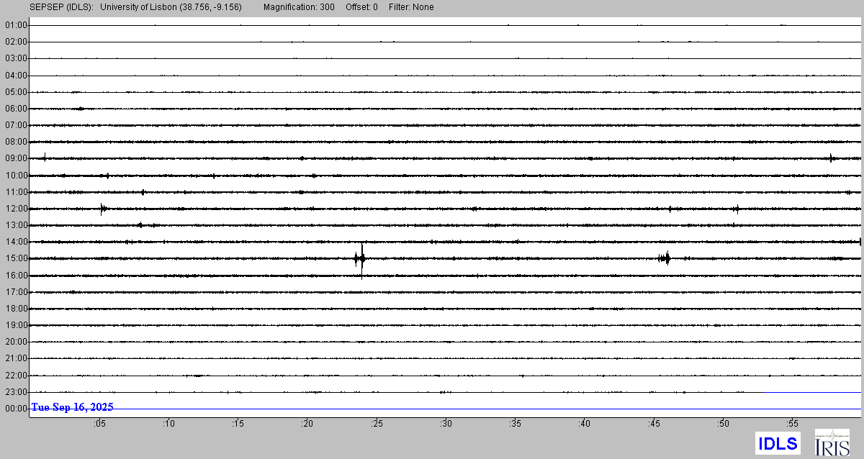
Task: Click the :30 minute axis tick
Action: click(x=446, y=424)
